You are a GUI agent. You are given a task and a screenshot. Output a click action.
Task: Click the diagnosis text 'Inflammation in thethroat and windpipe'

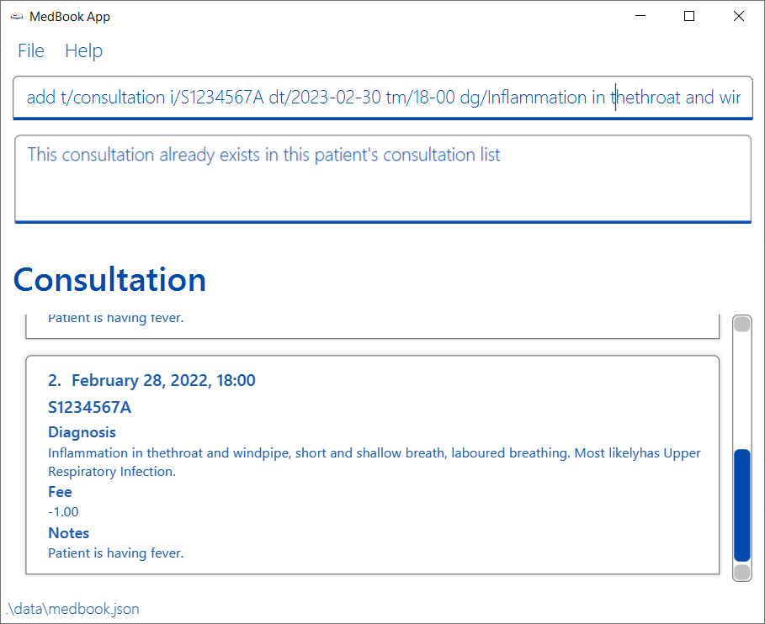click(169, 453)
